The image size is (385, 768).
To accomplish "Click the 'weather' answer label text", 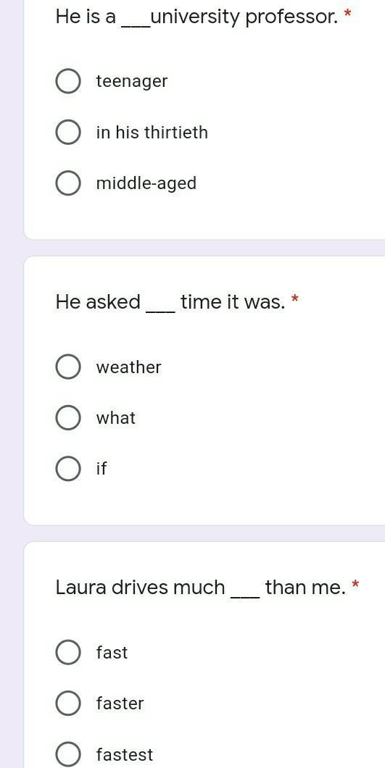I will (x=128, y=367).
